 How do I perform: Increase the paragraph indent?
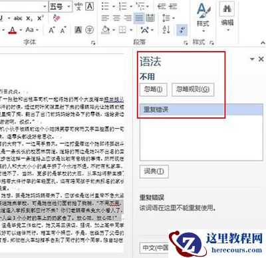[173, 6]
